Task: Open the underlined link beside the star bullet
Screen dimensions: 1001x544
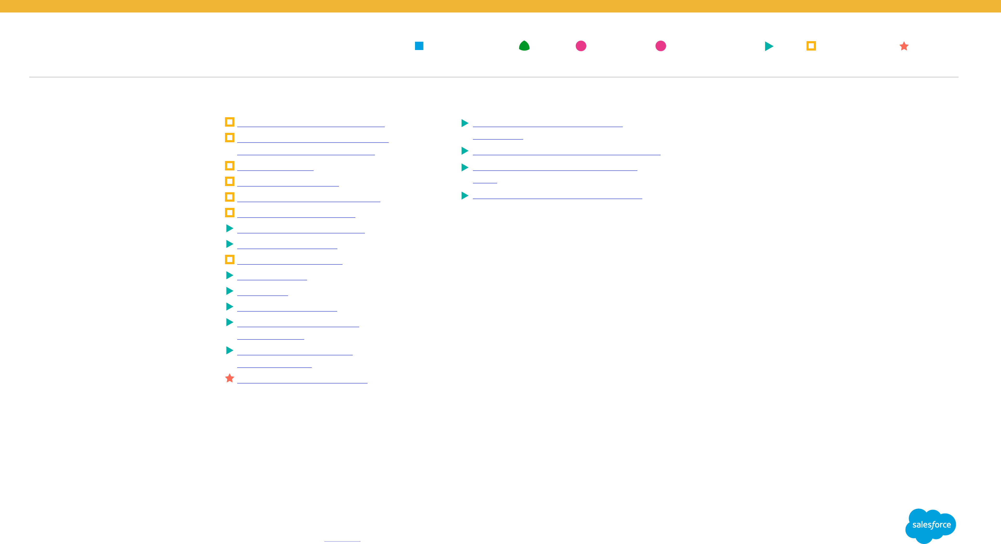Action: [x=302, y=380]
